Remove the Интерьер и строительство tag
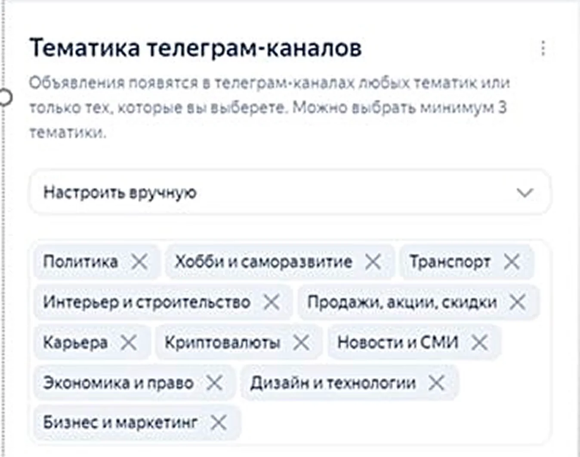Viewport: 580px width, 457px height. point(271,302)
